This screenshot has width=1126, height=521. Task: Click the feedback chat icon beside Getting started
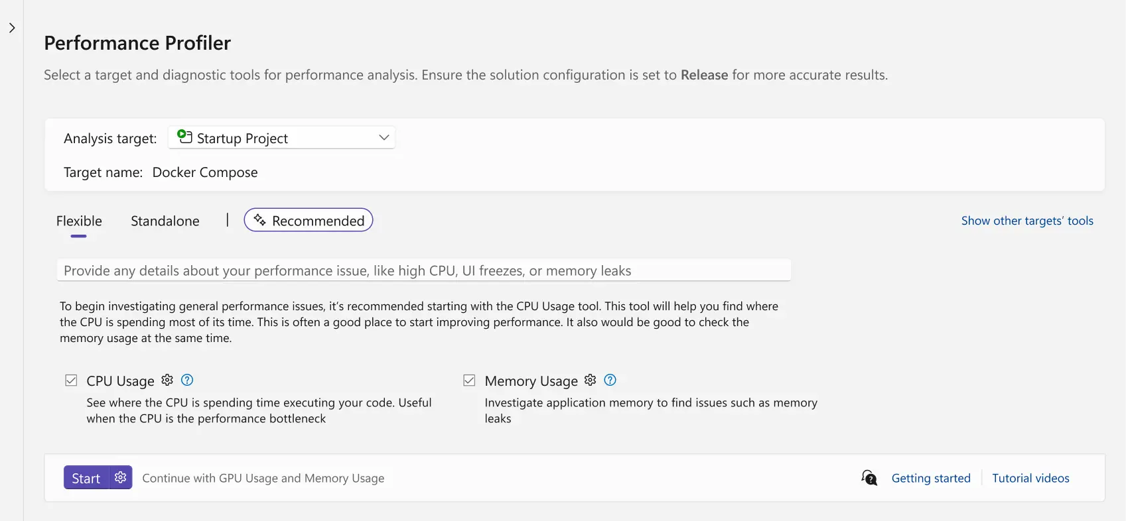pos(869,478)
